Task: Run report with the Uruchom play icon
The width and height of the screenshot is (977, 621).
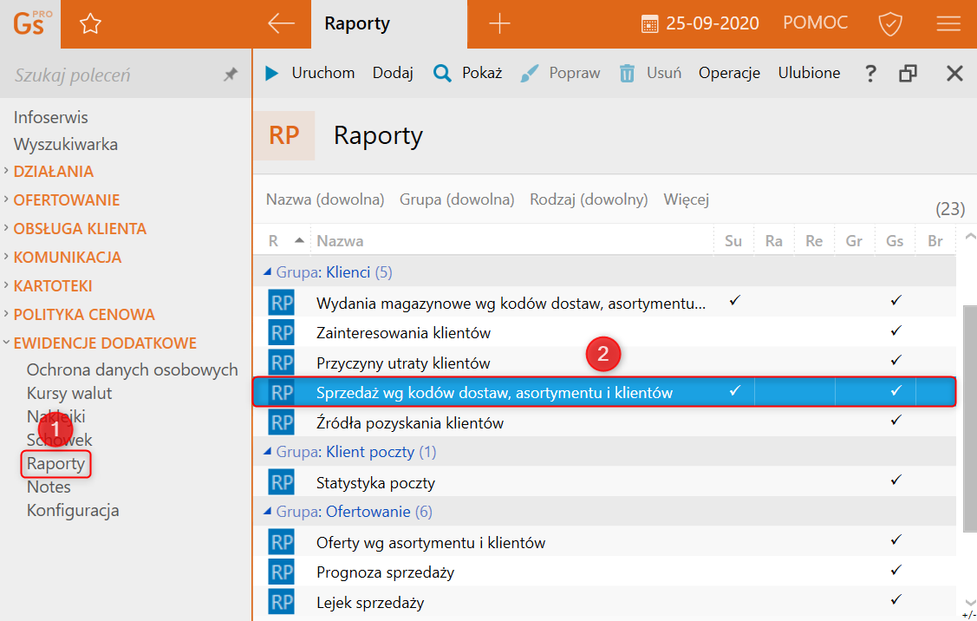Action: coord(272,74)
